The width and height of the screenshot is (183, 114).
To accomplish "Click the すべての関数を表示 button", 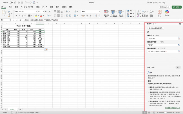I will (155, 28).
